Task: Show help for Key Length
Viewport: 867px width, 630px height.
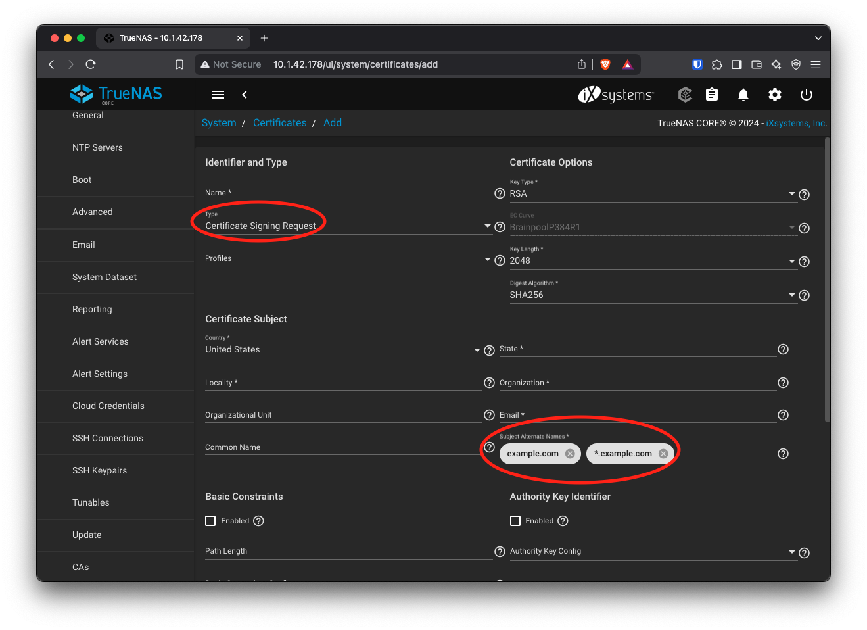Action: tap(804, 262)
